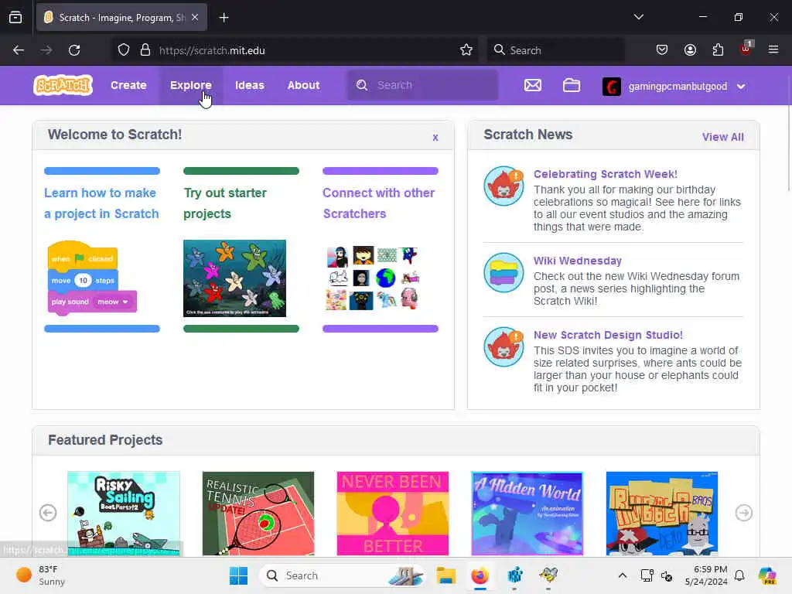Open the Firefox account icon
The image size is (792, 594).
(x=690, y=50)
